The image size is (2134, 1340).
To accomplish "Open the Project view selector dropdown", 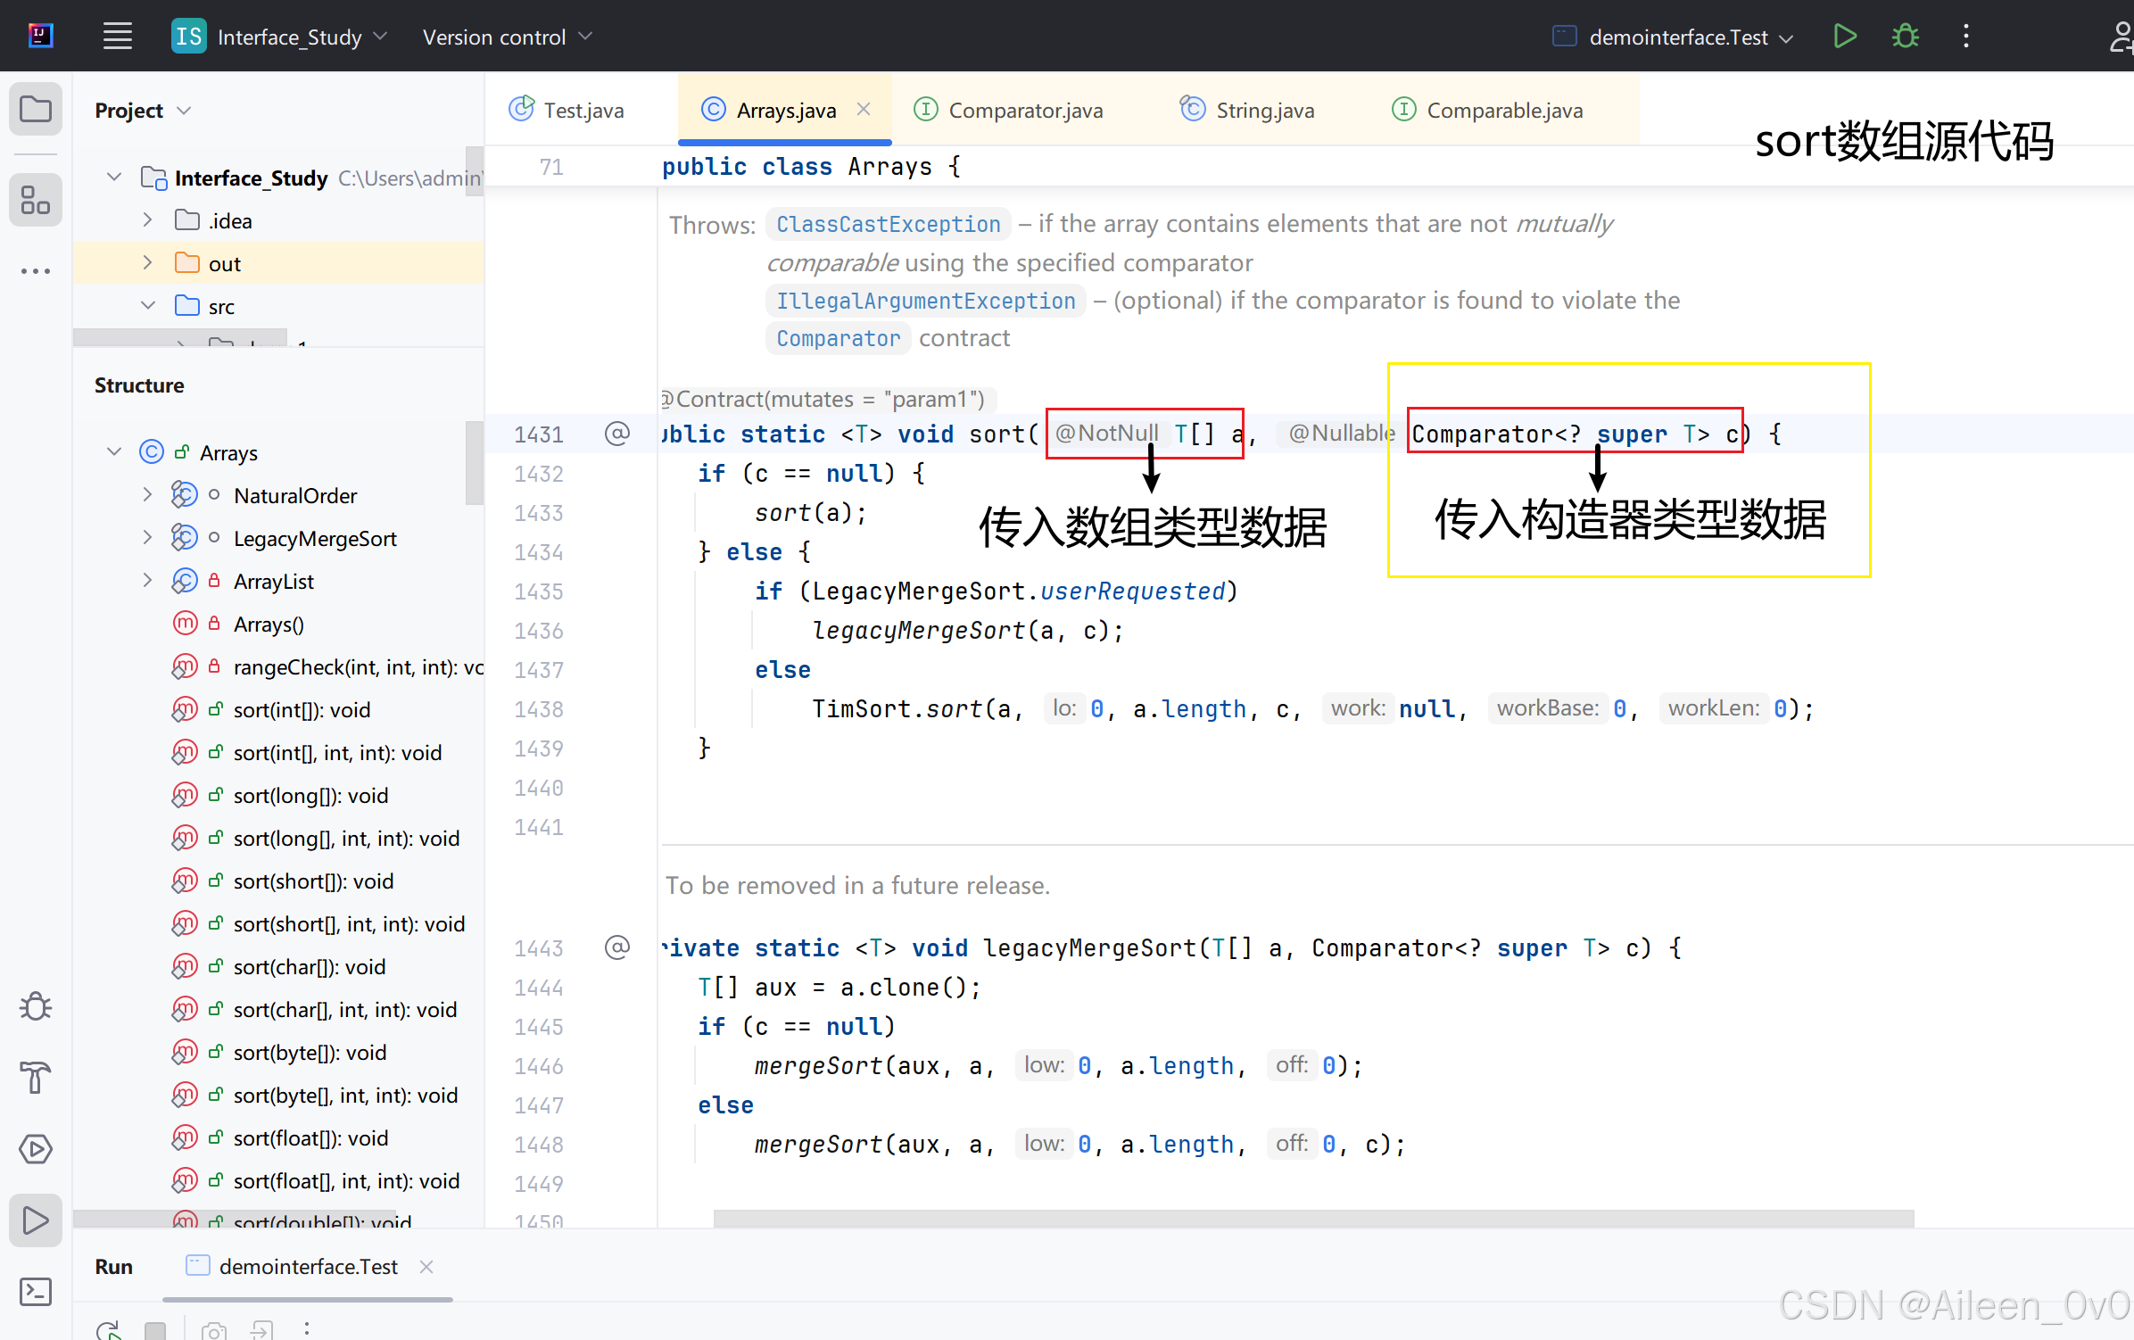I will (x=143, y=111).
